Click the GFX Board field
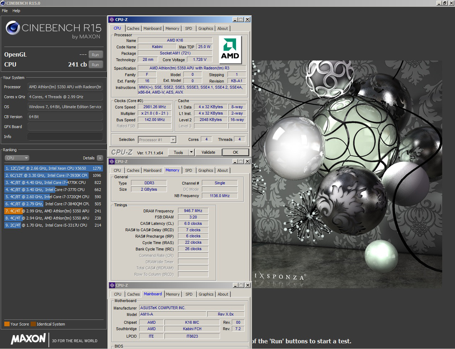Screen dimensions: 455x349 [65, 127]
